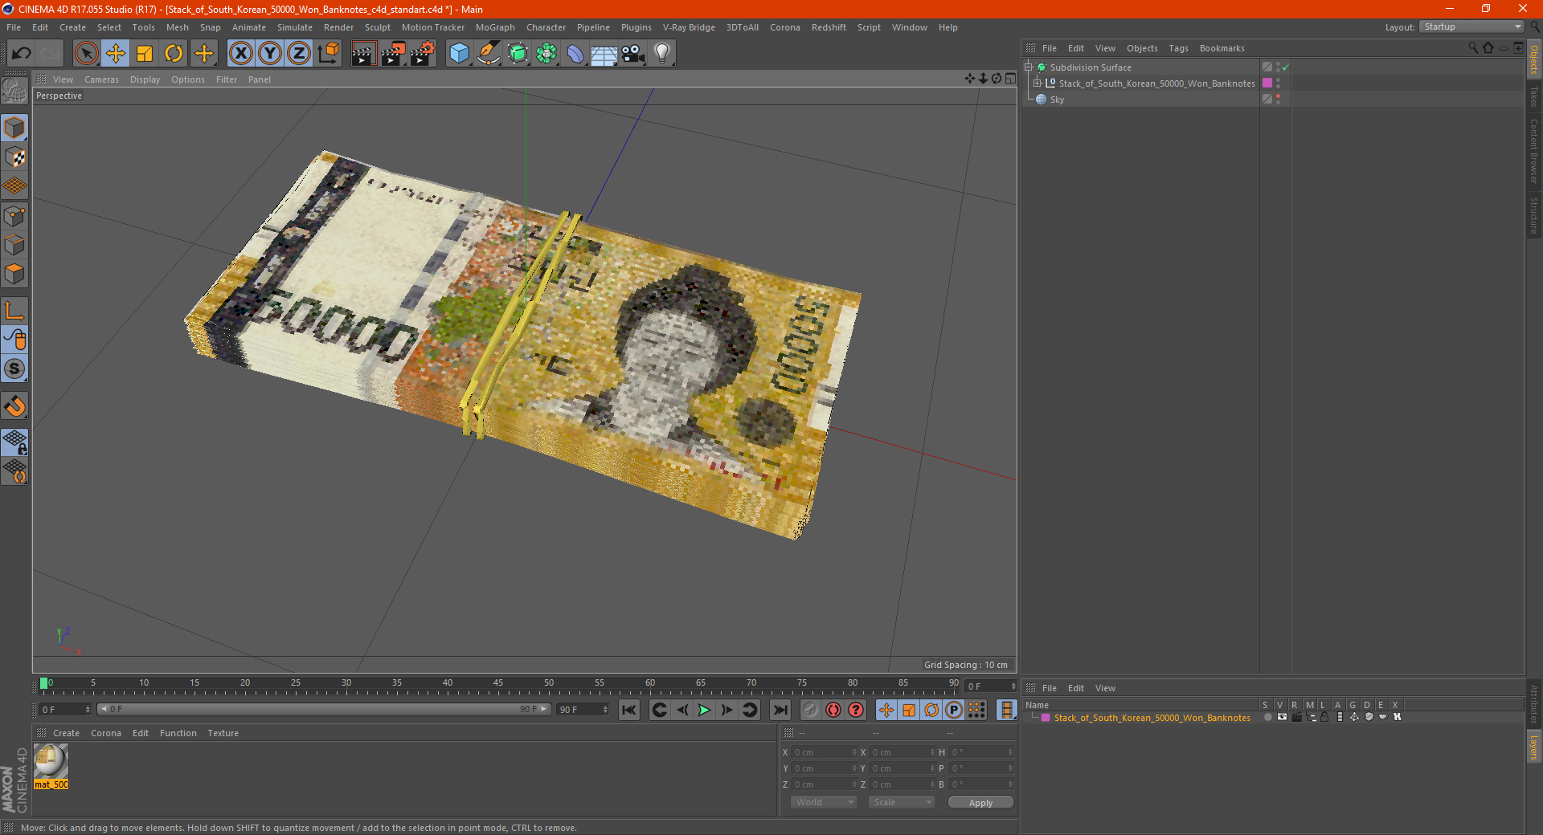Click the coordinate system toggle icon

pos(328,54)
